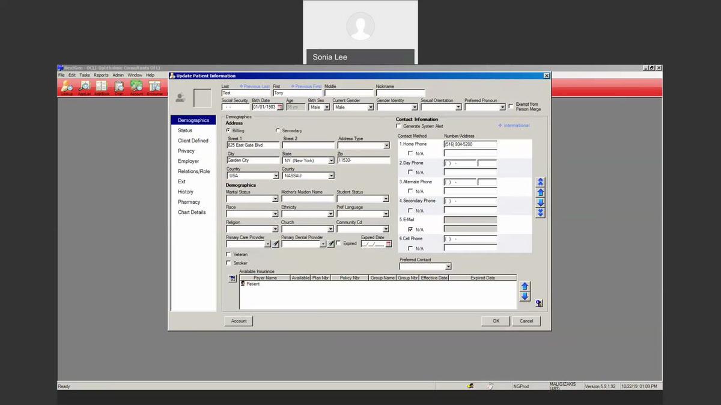Move insurance up with the blue arrow
The image size is (721, 405).
(x=525, y=287)
